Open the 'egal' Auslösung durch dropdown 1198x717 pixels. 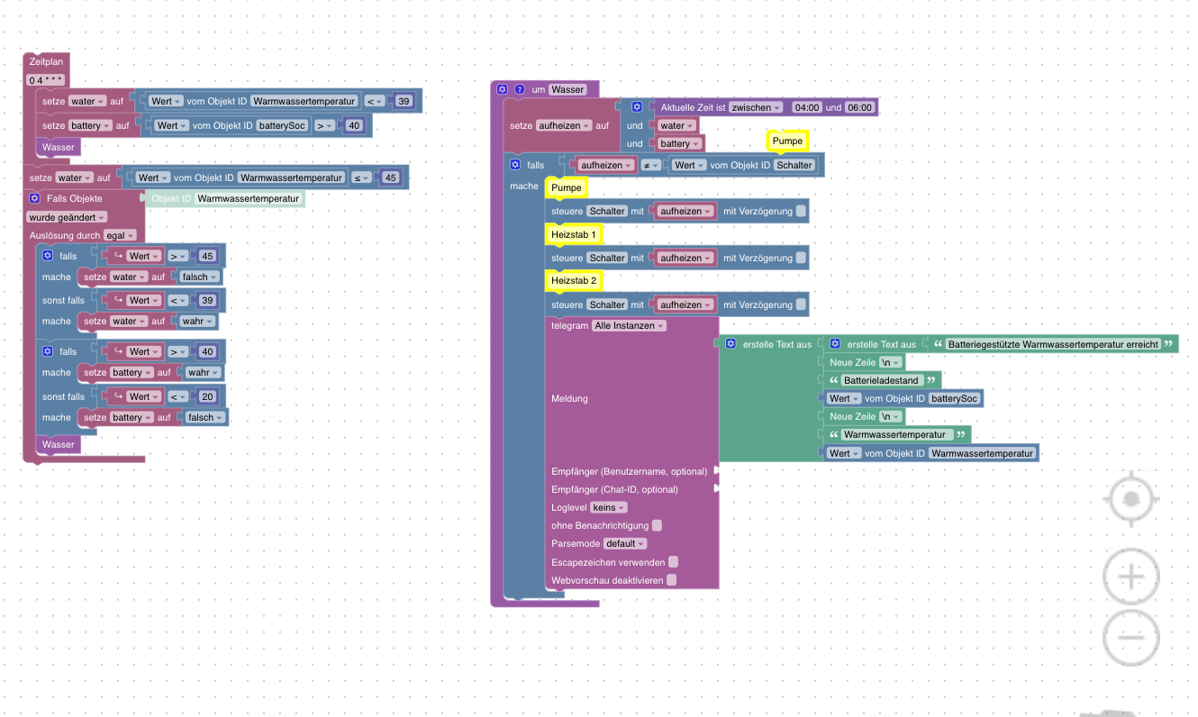click(x=121, y=235)
